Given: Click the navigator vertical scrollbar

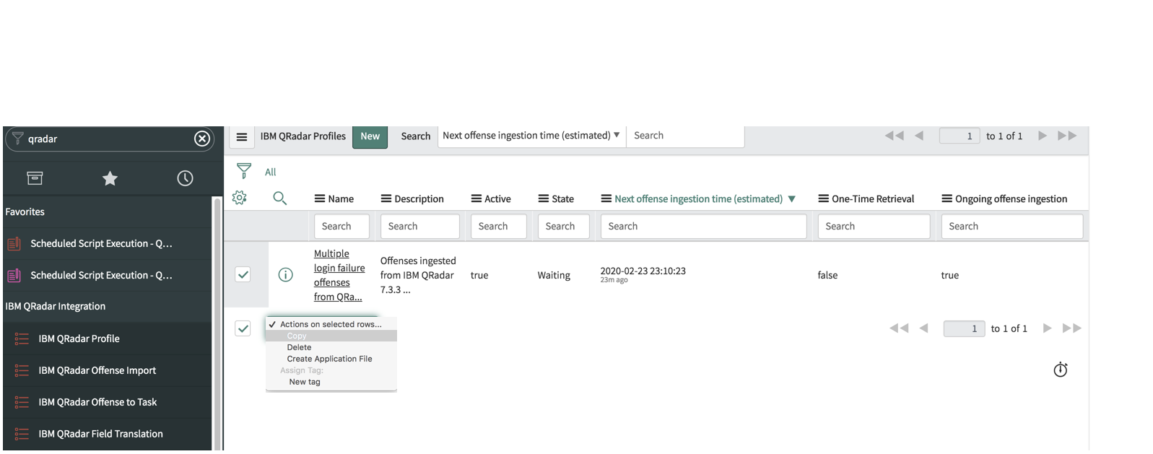Looking at the screenshot, I should point(217,325).
